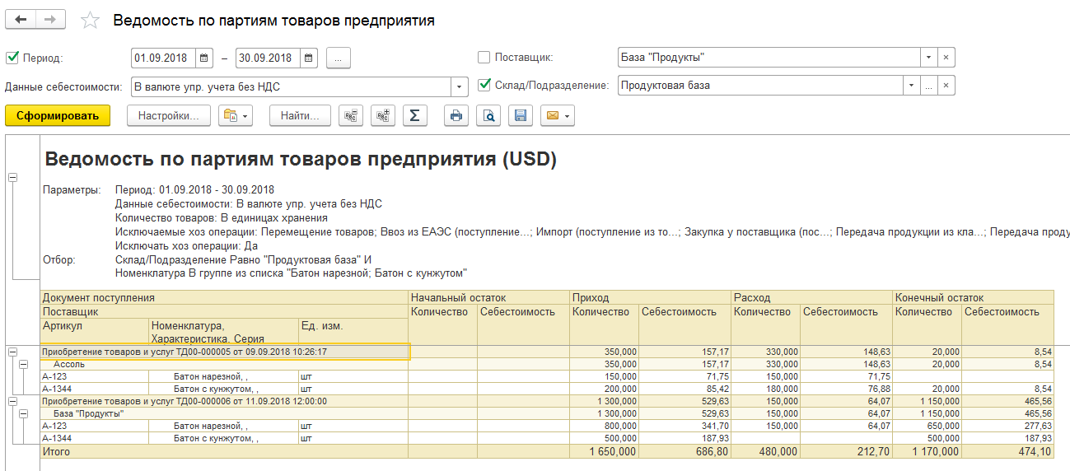Click the Сформировать button
1070x471 pixels.
pos(57,115)
